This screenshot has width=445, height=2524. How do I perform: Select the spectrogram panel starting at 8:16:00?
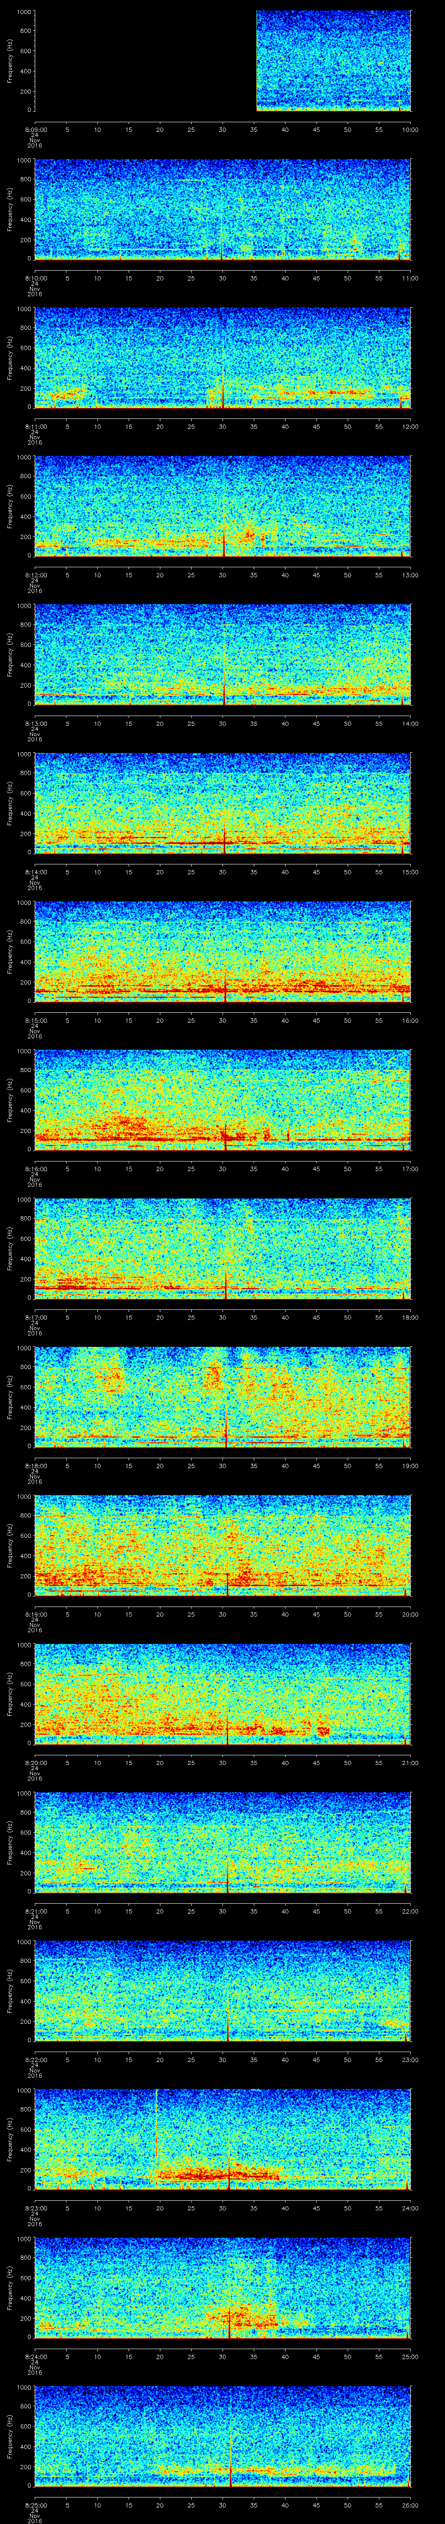(223, 1100)
